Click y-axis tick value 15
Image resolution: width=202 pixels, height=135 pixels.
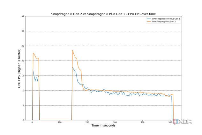pos(23,76)
